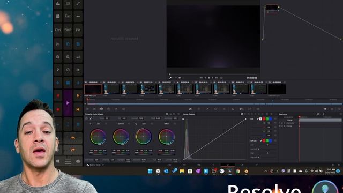Image resolution: width=343 pixels, height=193 pixels.
Task: Tap the Windows logo key on keypad
Action: click(x=58, y=161)
